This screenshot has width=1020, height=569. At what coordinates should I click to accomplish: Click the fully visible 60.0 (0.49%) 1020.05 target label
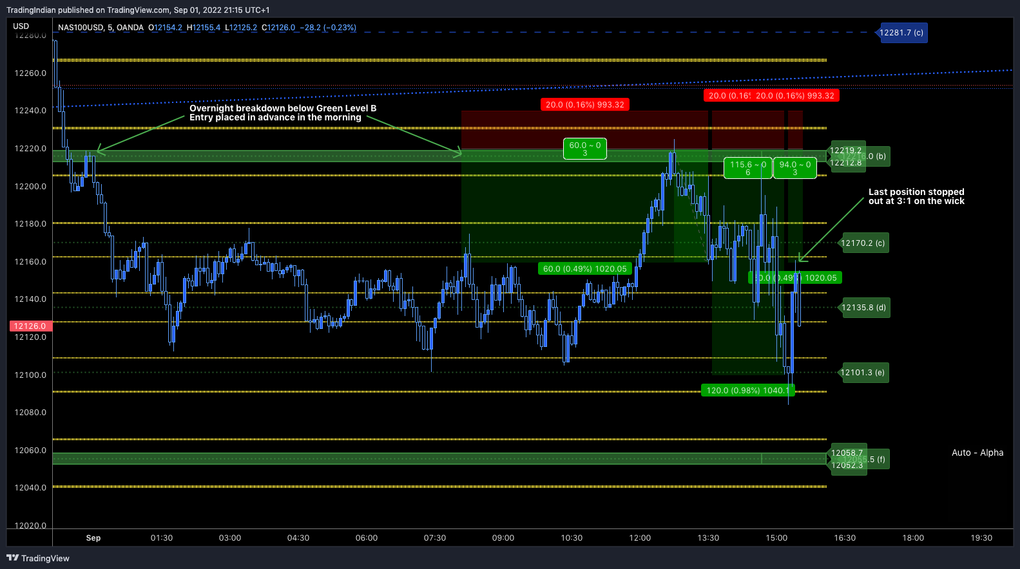(585, 269)
